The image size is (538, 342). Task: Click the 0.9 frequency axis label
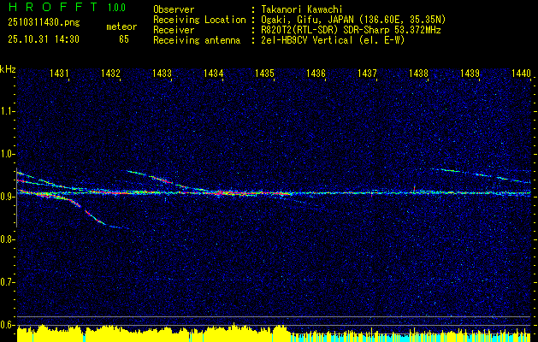[x=6, y=197]
